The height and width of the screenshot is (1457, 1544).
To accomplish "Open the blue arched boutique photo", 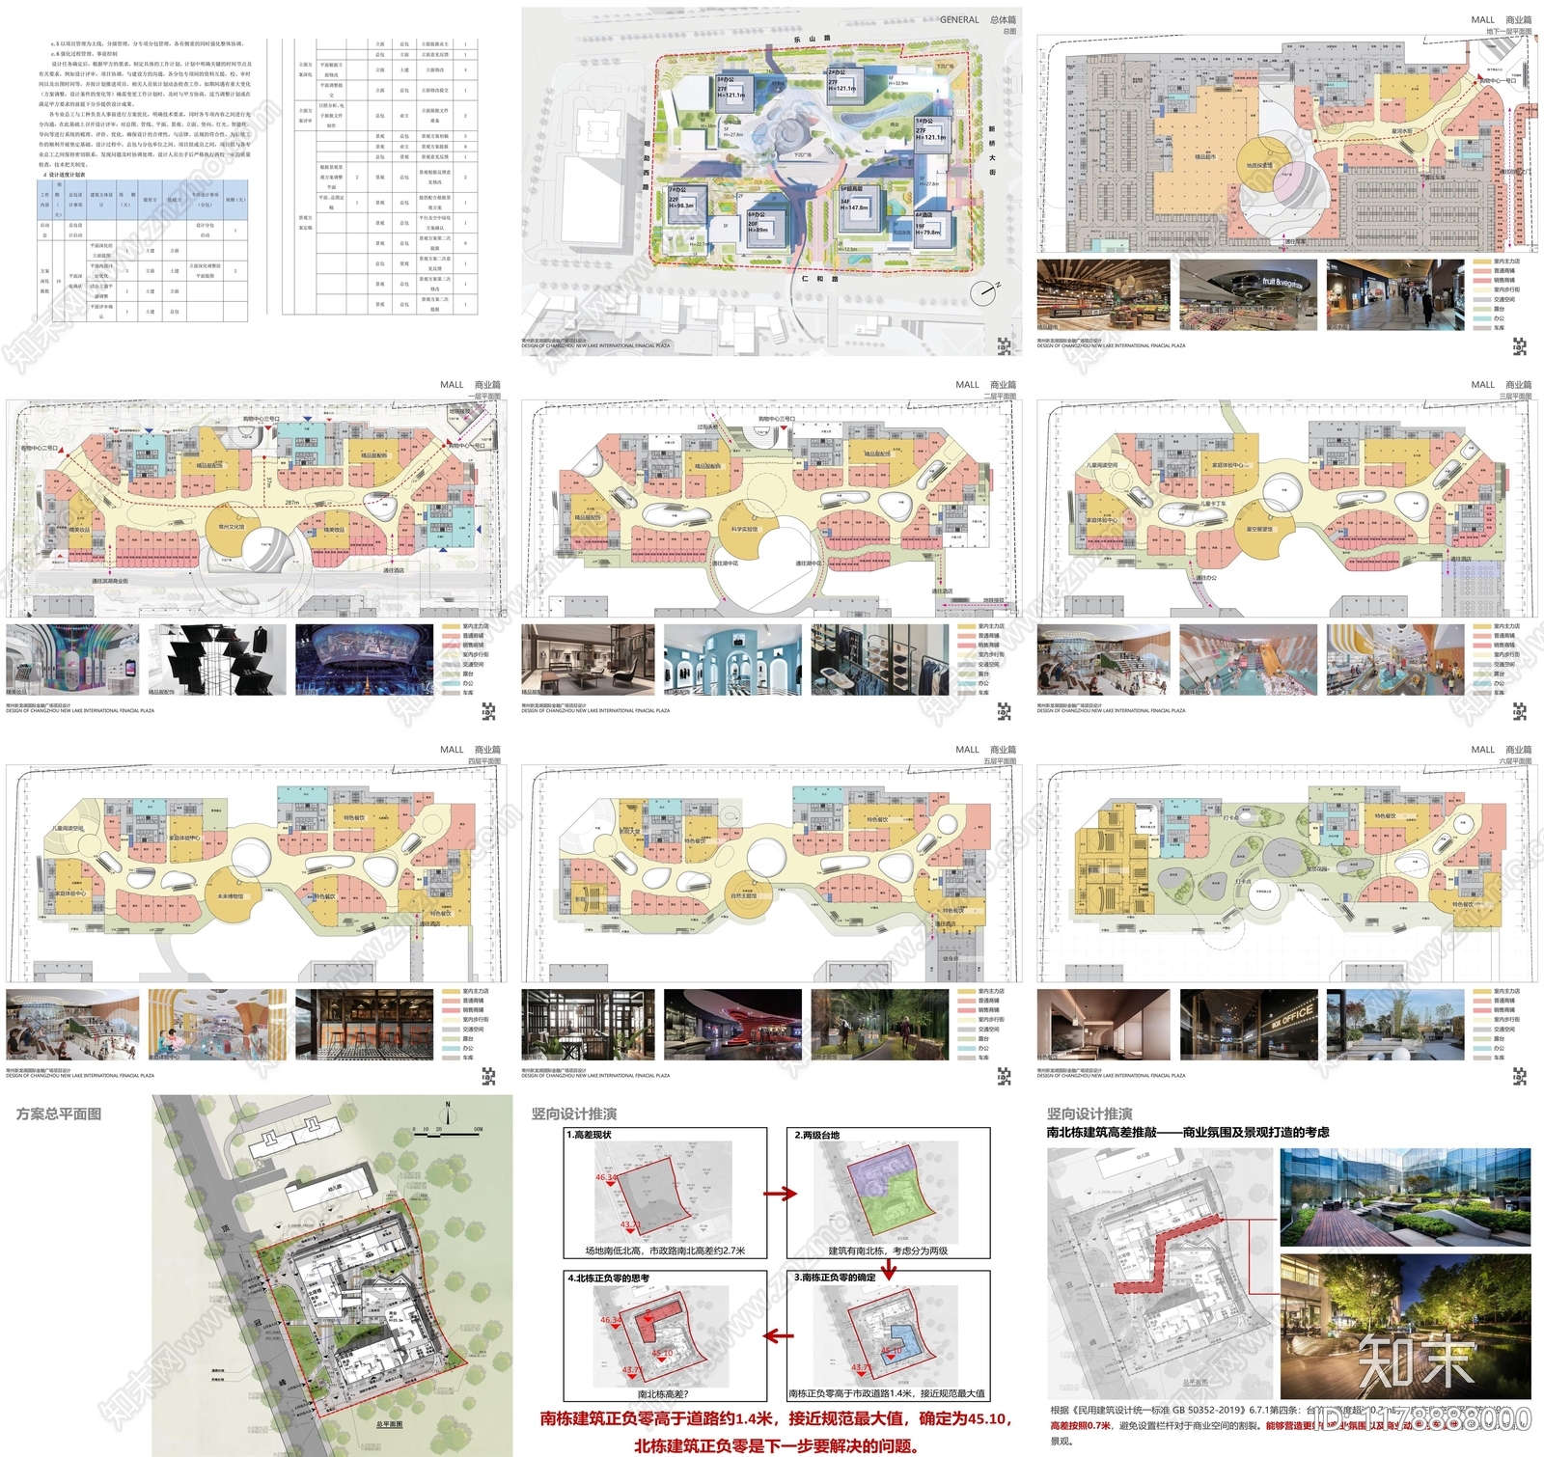I will coord(732,660).
